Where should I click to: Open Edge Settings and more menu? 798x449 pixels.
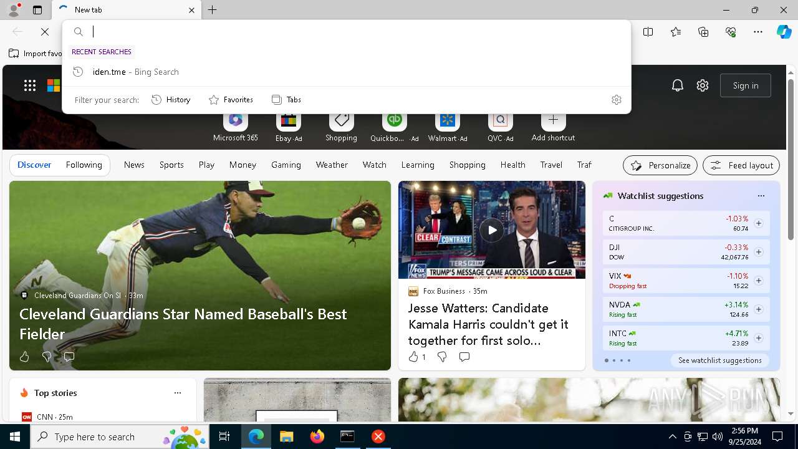point(758,32)
